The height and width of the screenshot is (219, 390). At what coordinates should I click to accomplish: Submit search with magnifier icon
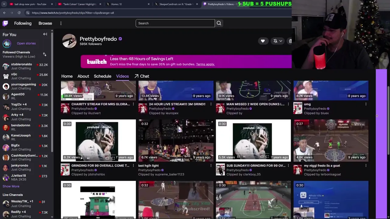[x=219, y=23]
